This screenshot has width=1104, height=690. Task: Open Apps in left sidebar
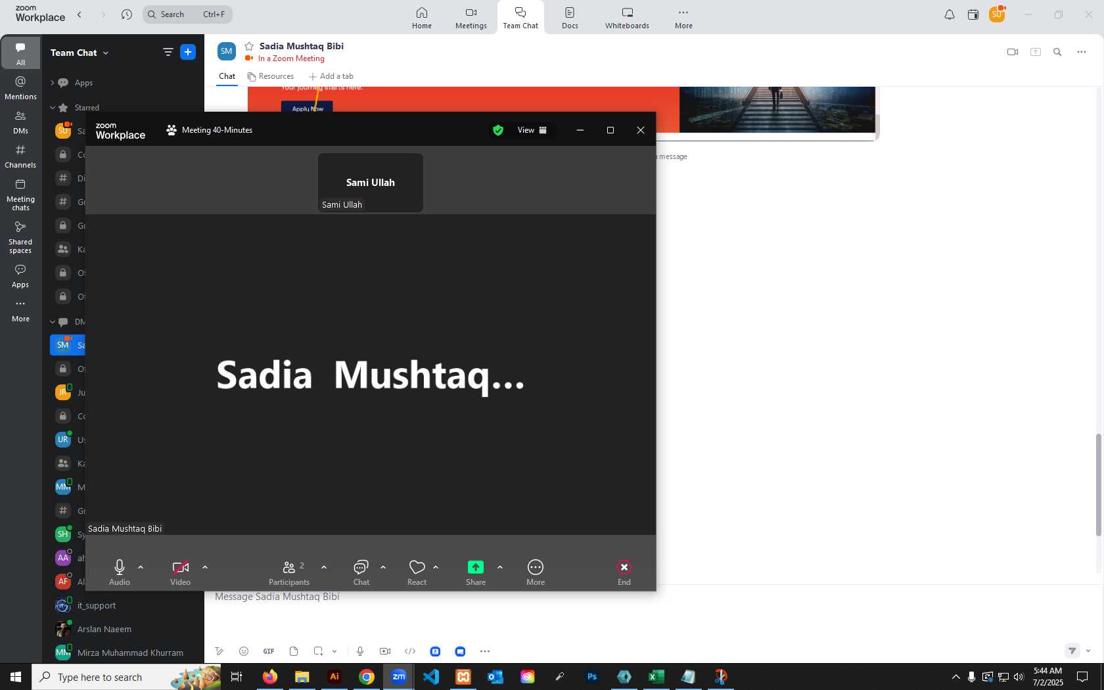(20, 275)
